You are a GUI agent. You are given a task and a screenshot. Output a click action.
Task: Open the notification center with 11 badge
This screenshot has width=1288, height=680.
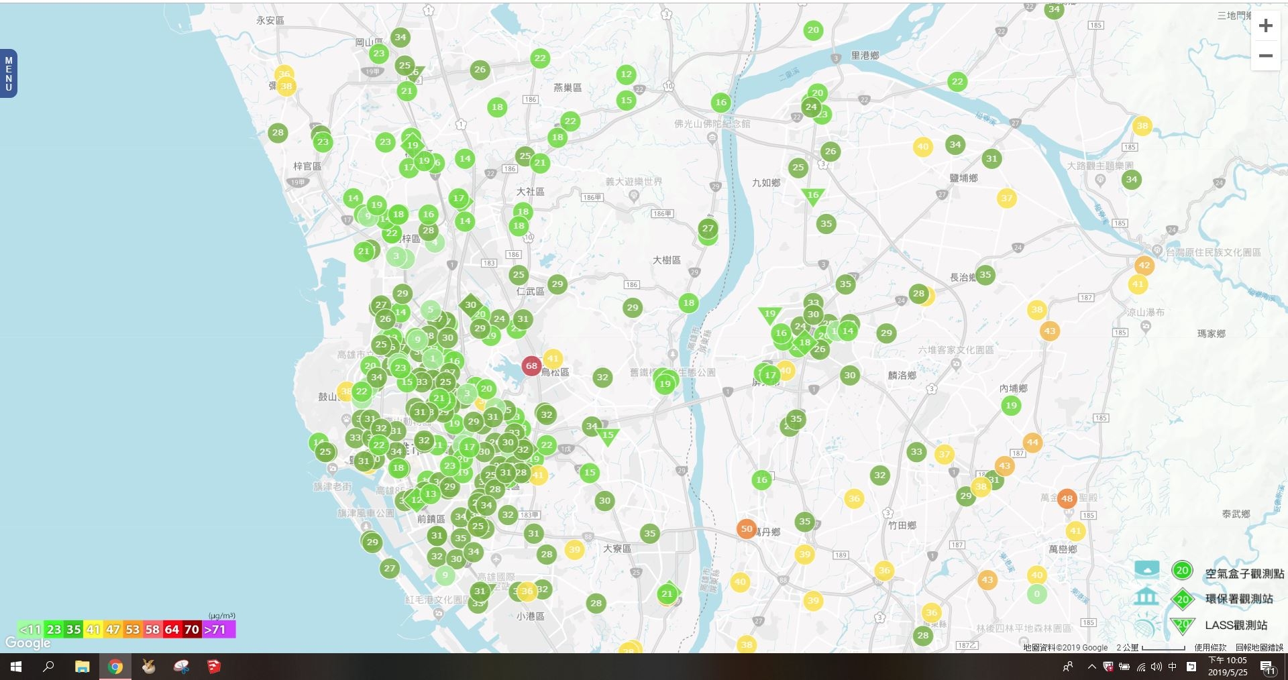(x=1268, y=667)
